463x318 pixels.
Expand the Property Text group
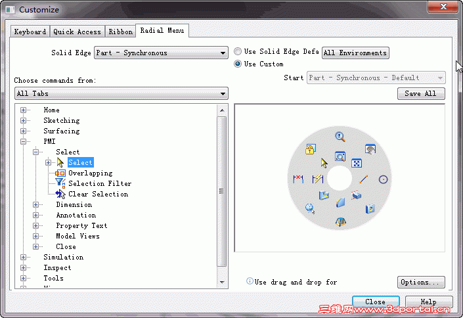click(x=35, y=226)
